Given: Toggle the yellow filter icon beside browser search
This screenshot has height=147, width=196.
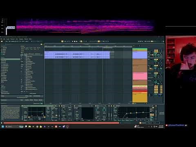Looking at the screenshot, I should coord(41,44).
